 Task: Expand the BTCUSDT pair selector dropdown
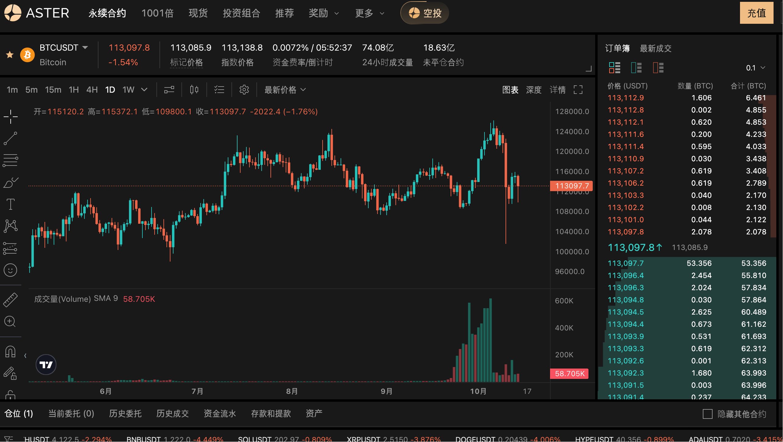pos(85,48)
